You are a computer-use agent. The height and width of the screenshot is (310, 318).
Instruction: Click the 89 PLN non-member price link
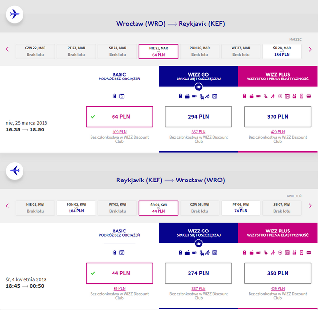(119, 288)
